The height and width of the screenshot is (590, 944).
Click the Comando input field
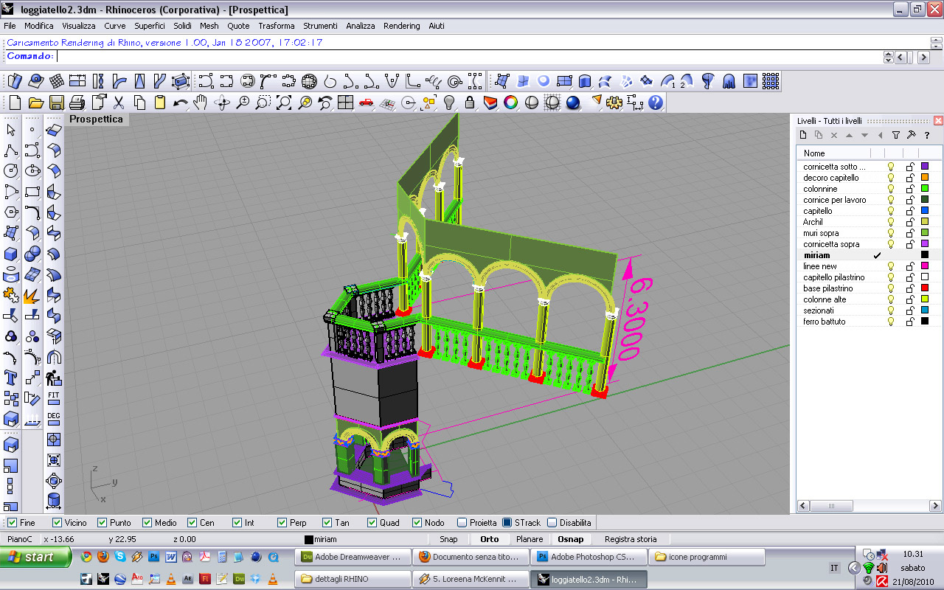click(469, 57)
